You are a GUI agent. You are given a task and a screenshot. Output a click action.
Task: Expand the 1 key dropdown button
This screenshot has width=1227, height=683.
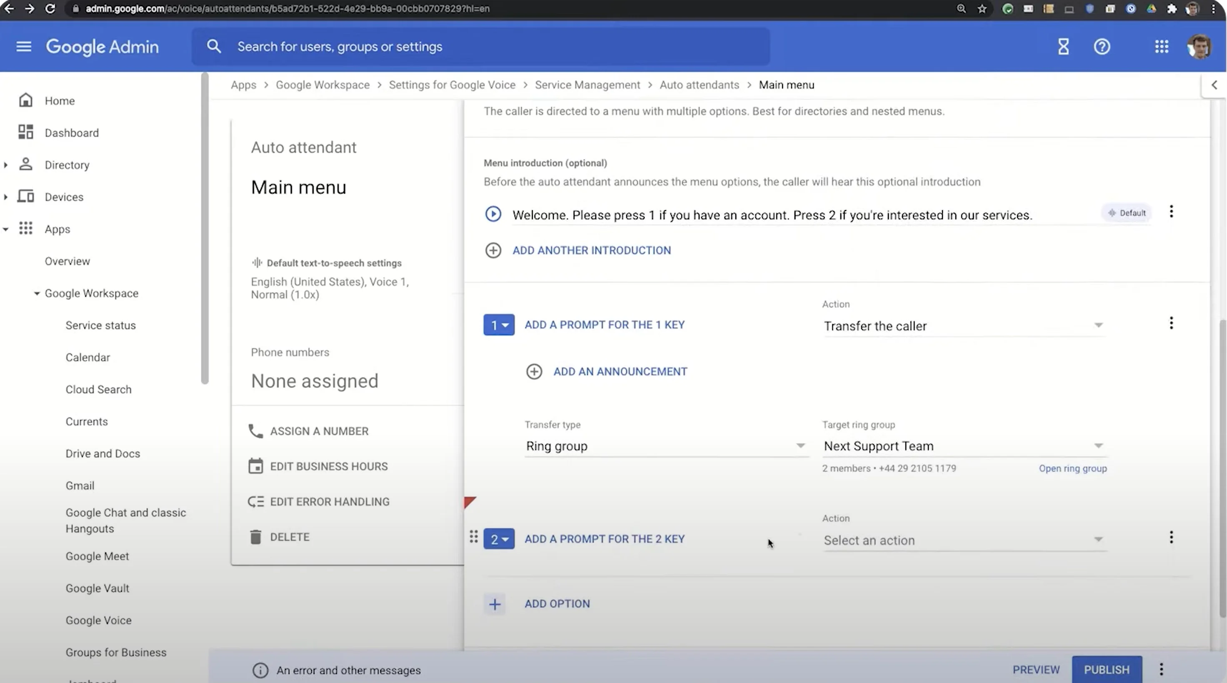click(498, 324)
